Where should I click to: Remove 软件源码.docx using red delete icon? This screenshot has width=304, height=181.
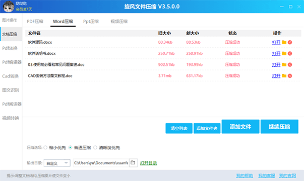pyautogui.click(x=290, y=42)
